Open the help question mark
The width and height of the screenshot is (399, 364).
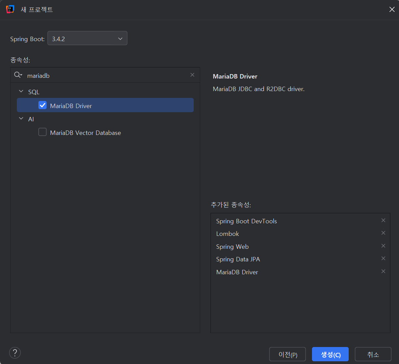15,353
